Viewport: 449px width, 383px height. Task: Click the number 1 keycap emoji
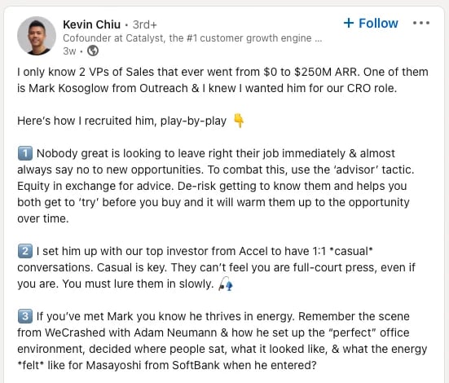pos(25,153)
